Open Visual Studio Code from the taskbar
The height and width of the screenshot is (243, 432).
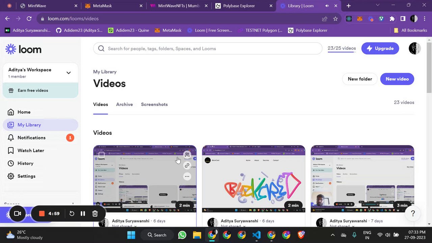(x=256, y=235)
